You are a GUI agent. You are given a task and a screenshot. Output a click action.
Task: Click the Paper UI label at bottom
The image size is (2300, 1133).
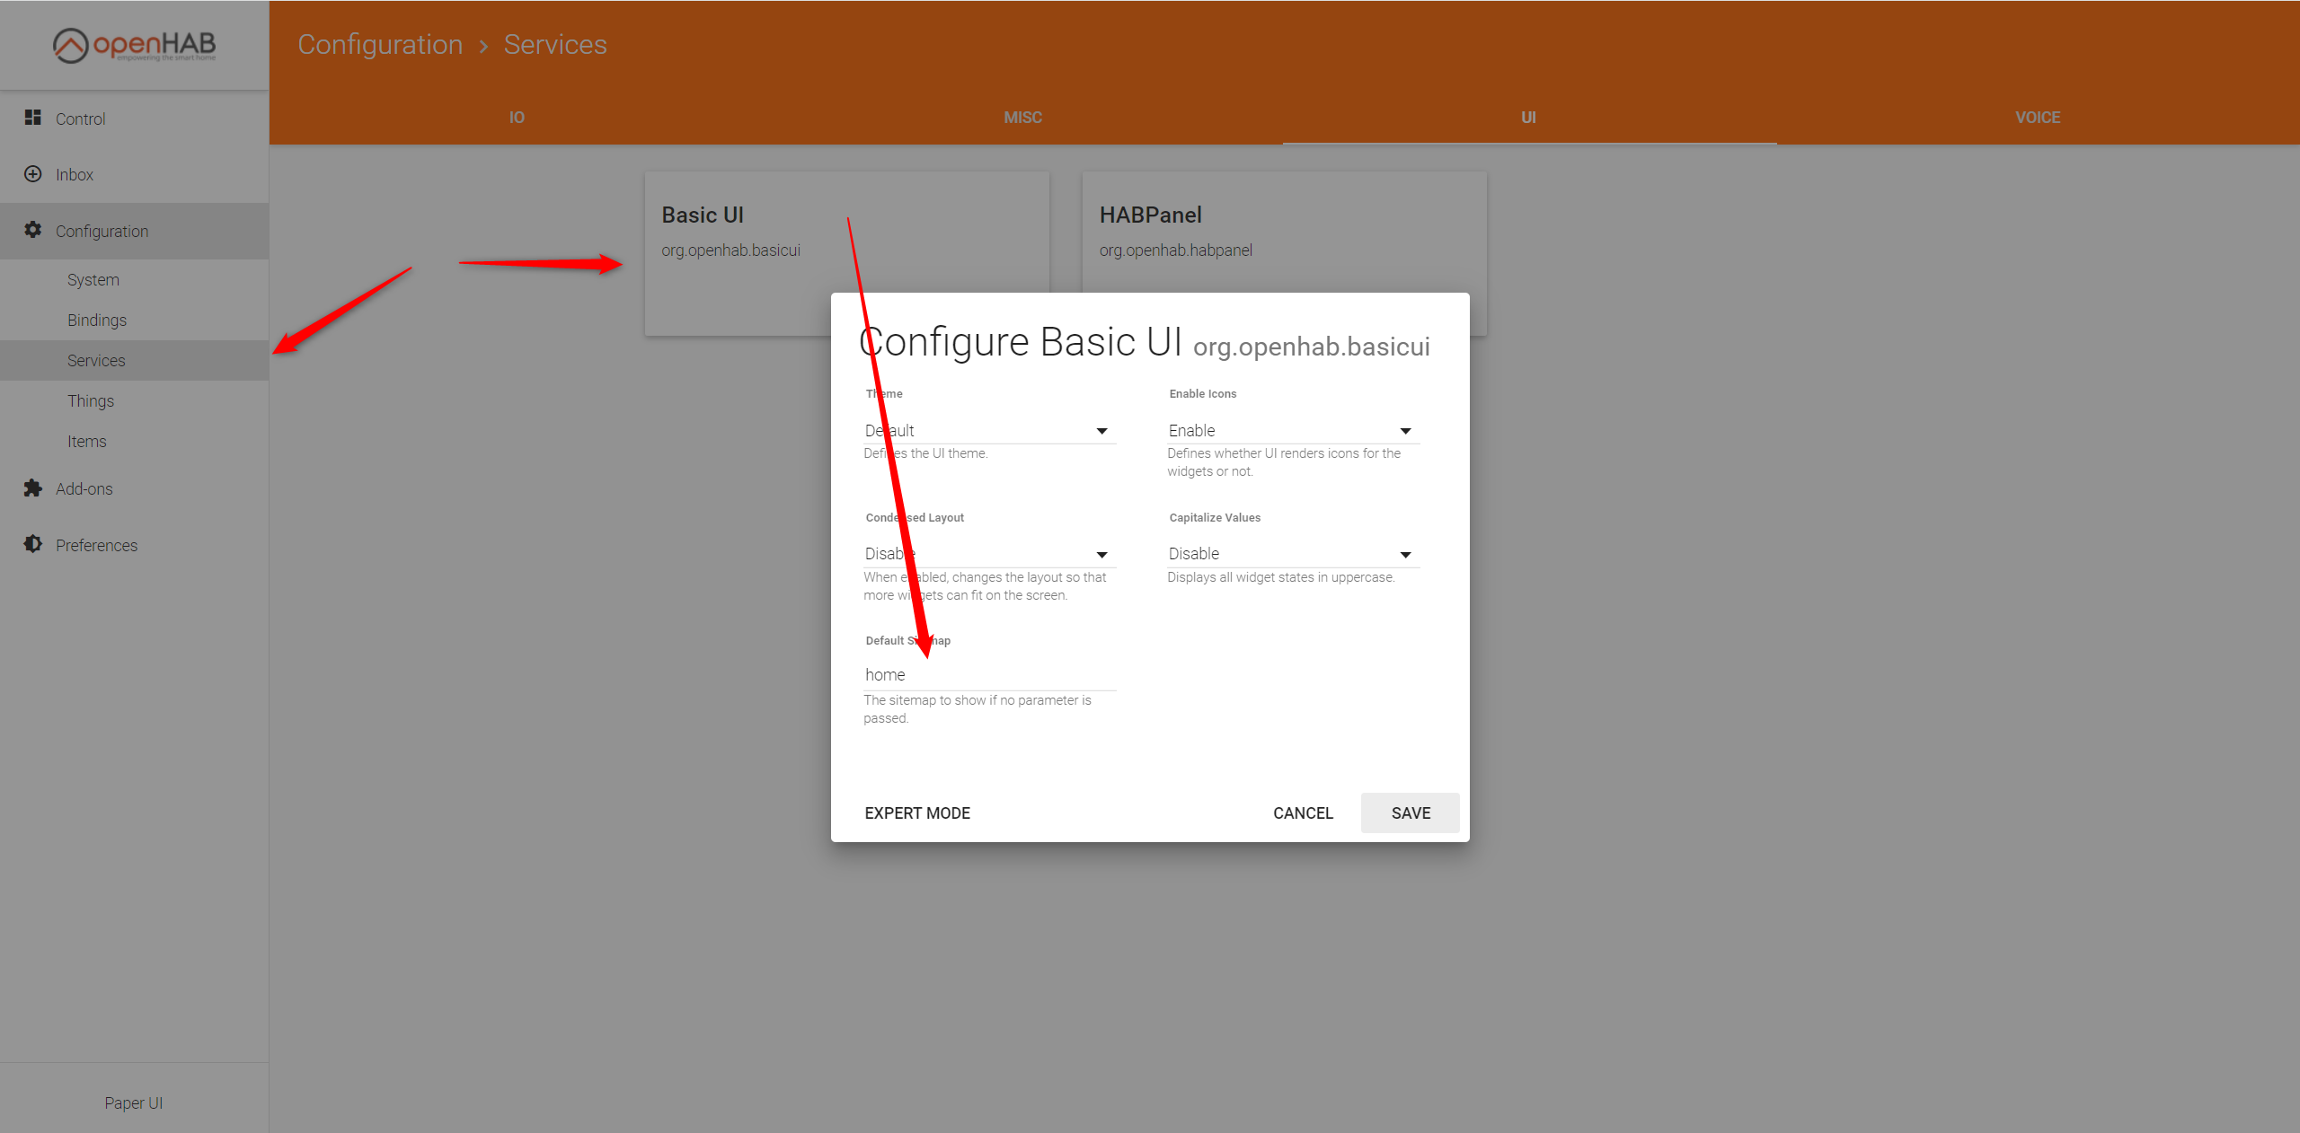pyautogui.click(x=133, y=1102)
